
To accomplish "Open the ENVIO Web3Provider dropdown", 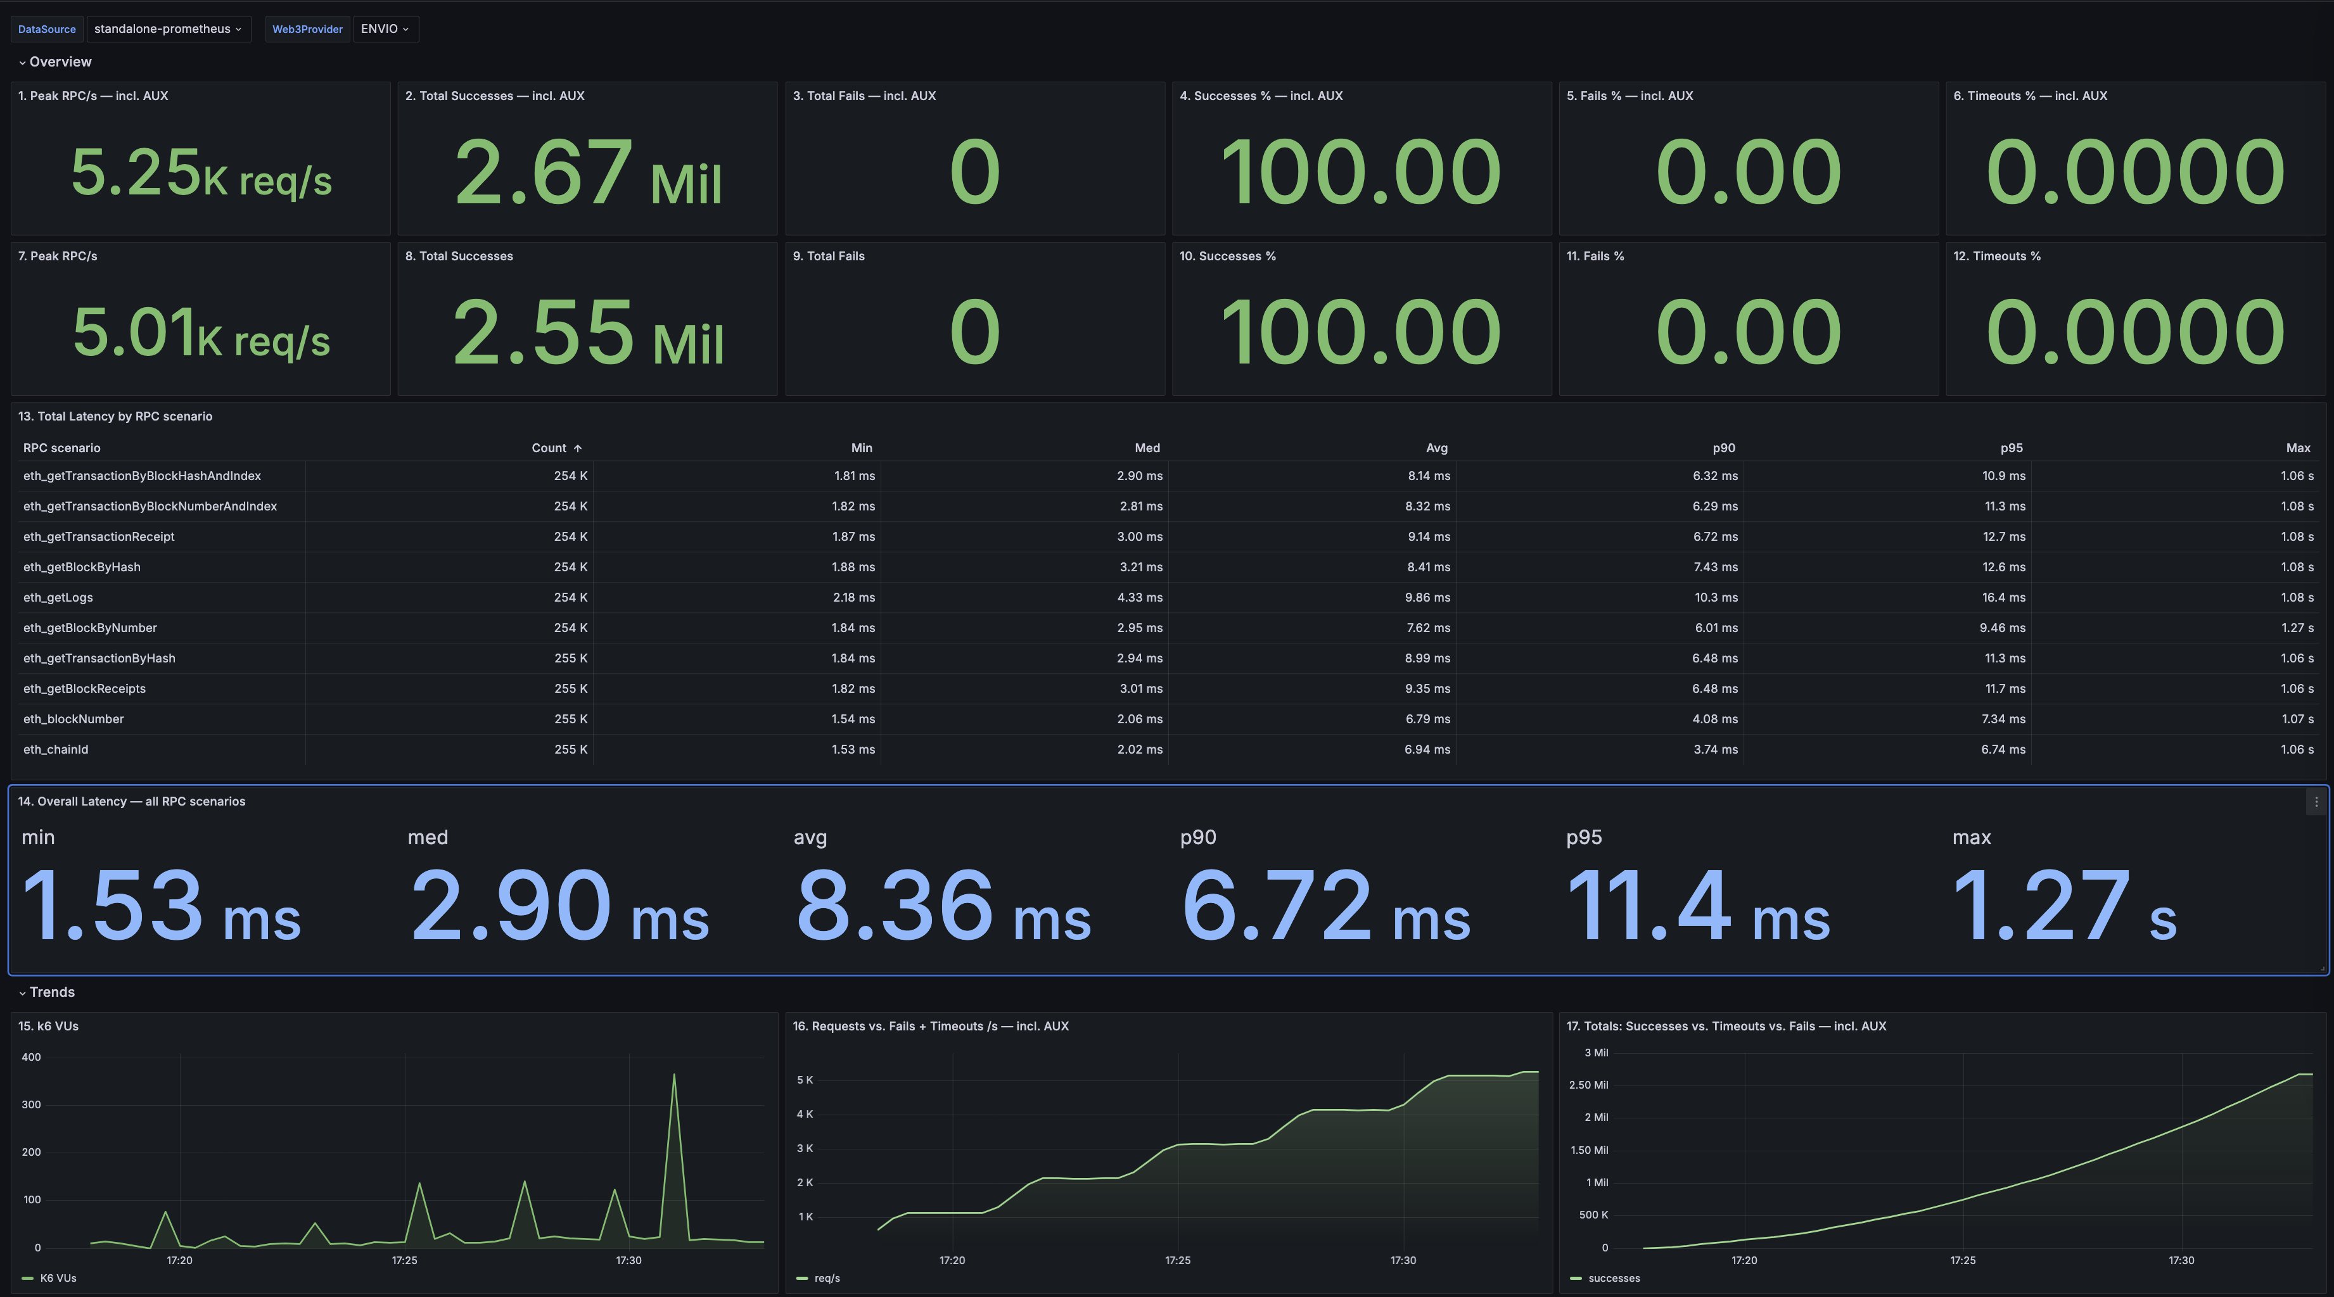I will [x=385, y=28].
